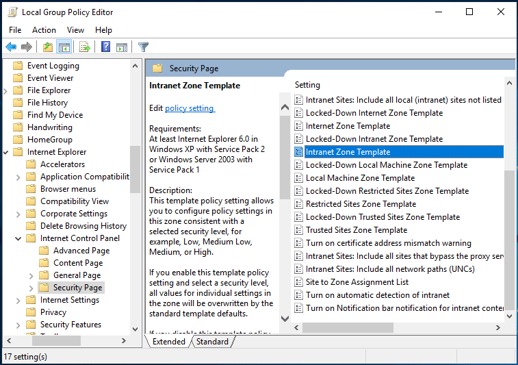The height and width of the screenshot is (365, 518).
Task: Open the Help menu
Action: coord(103,30)
